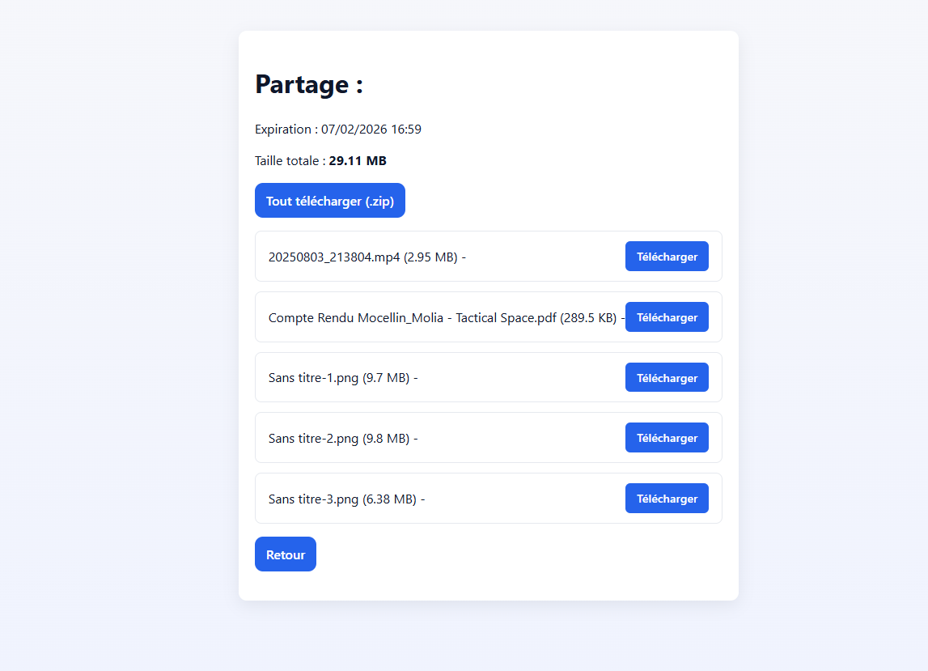Download the Compte Rendu Tactical Space PDF
This screenshot has width=928, height=671.
pyautogui.click(x=667, y=317)
